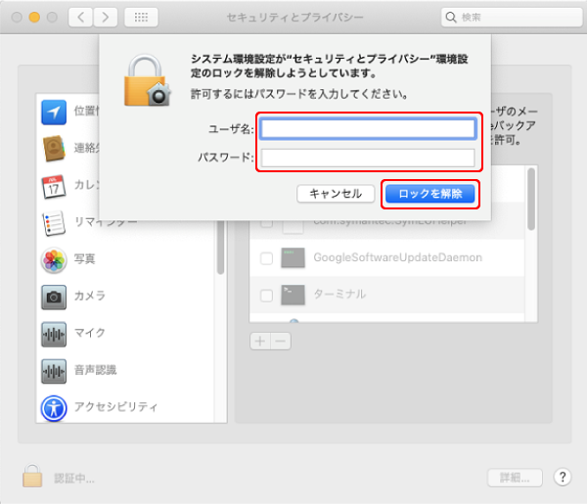587x504 pixels.
Task: Toggle the GoogleSoftwareUpdateDaemon checkbox
Action: pyautogui.click(x=266, y=258)
